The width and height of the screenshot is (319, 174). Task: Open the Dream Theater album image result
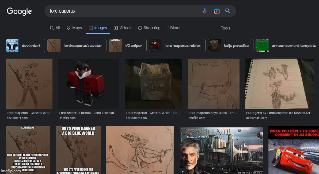pos(221,150)
